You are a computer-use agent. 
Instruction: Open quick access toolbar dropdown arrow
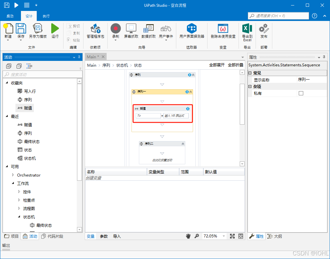(x=36, y=5)
